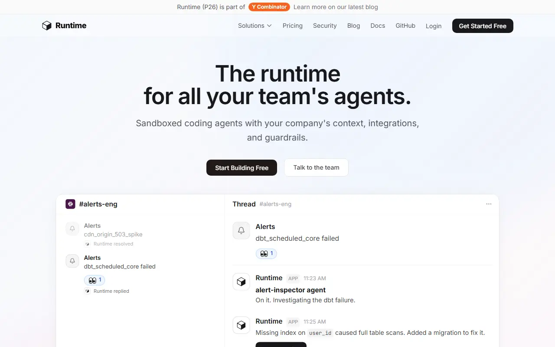Toggle the eyes reaction in the thread
The width and height of the screenshot is (555, 347).
(266, 253)
